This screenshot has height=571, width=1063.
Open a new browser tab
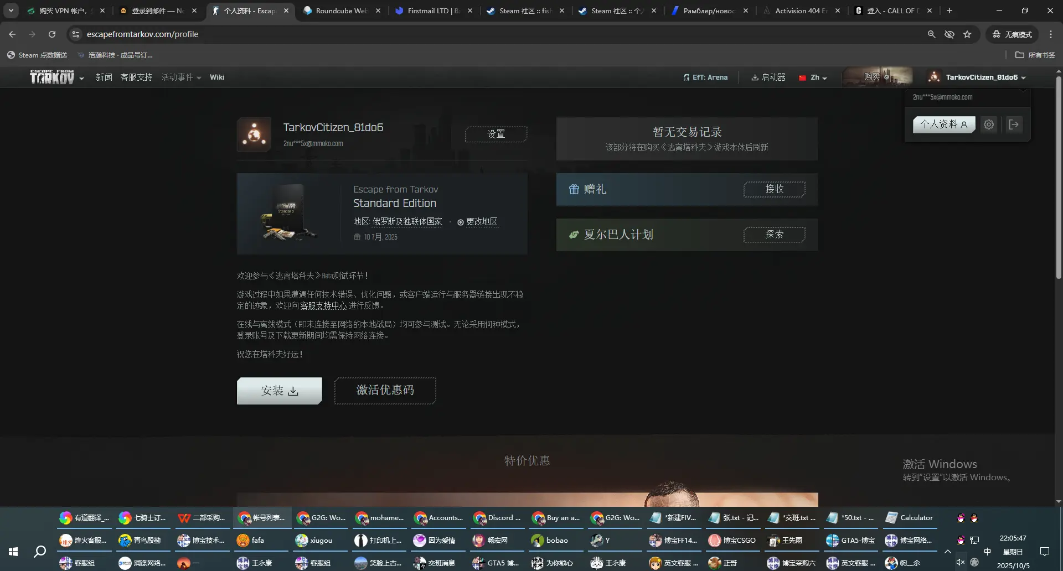tap(950, 11)
